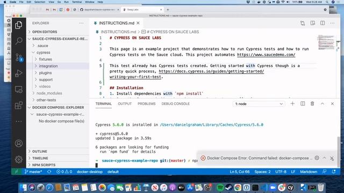Open the Extensions view
The height and width of the screenshot is (193, 344).
point(19,106)
